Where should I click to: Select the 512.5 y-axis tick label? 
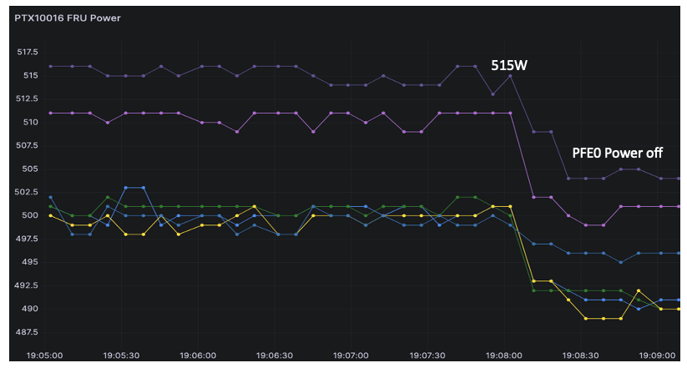click(28, 99)
